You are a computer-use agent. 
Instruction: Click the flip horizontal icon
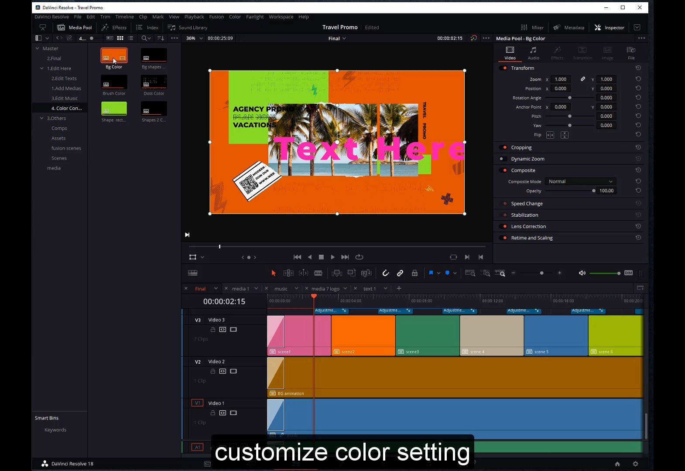coord(550,135)
